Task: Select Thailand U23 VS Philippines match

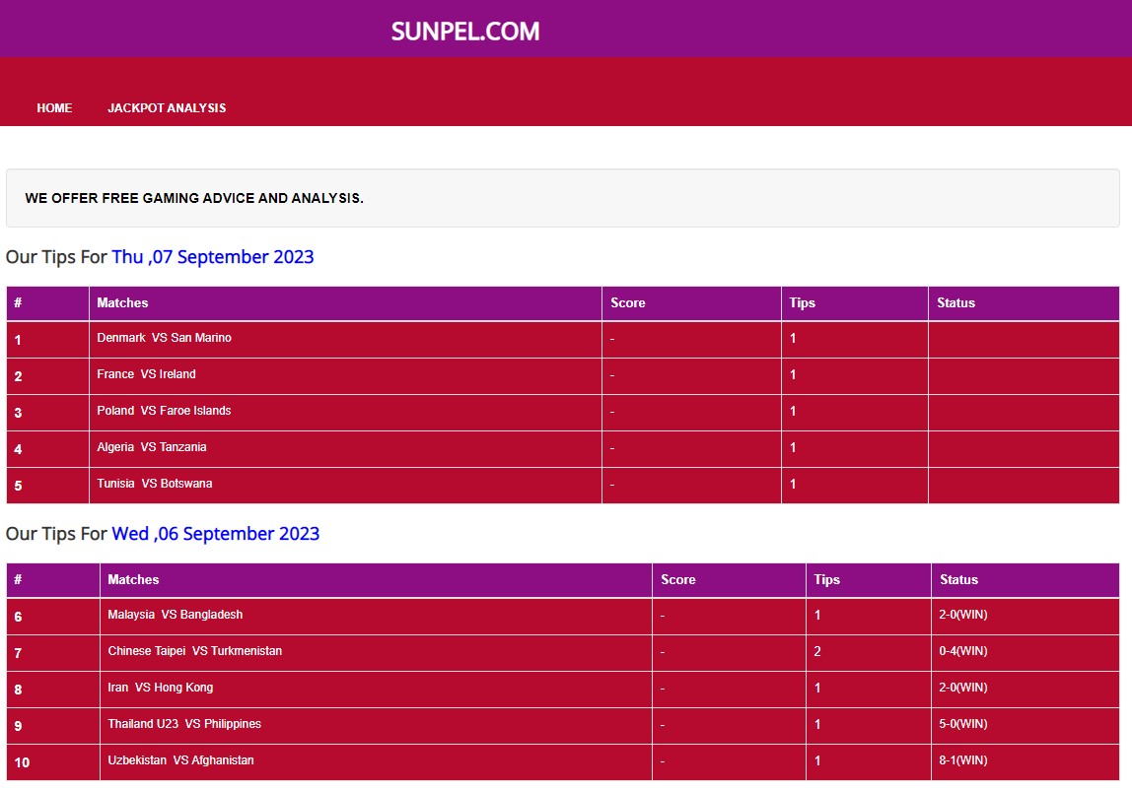Action: [184, 724]
